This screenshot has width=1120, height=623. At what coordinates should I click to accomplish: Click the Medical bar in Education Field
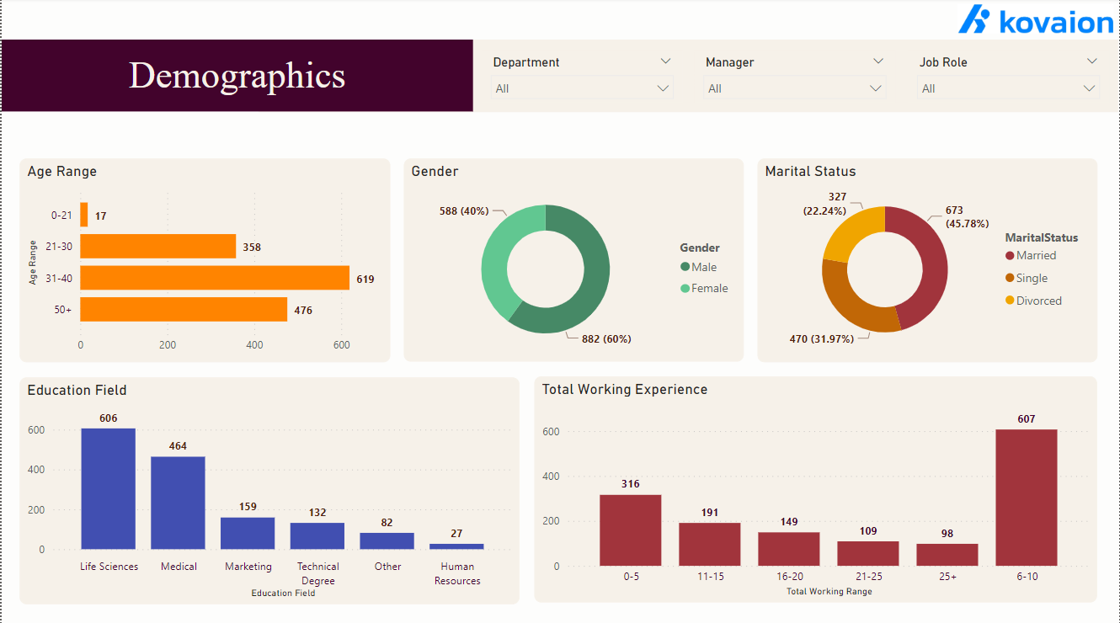[x=178, y=501]
